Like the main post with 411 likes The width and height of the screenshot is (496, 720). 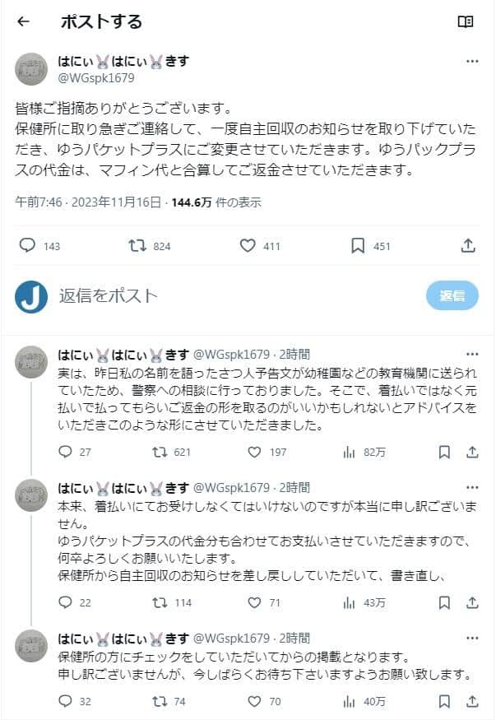[x=248, y=245]
